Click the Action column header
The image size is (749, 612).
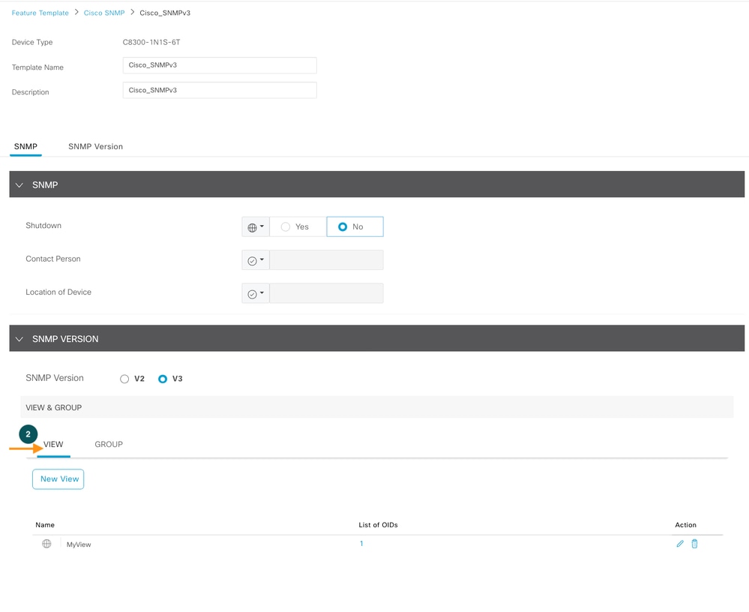tap(685, 525)
